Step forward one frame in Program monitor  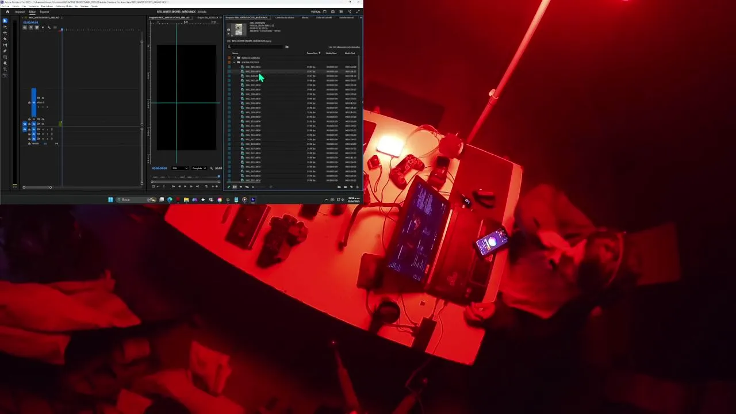tap(191, 186)
